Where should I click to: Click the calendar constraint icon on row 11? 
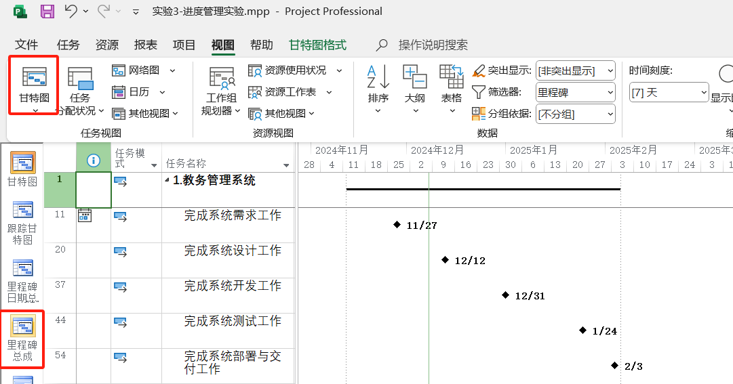click(85, 215)
